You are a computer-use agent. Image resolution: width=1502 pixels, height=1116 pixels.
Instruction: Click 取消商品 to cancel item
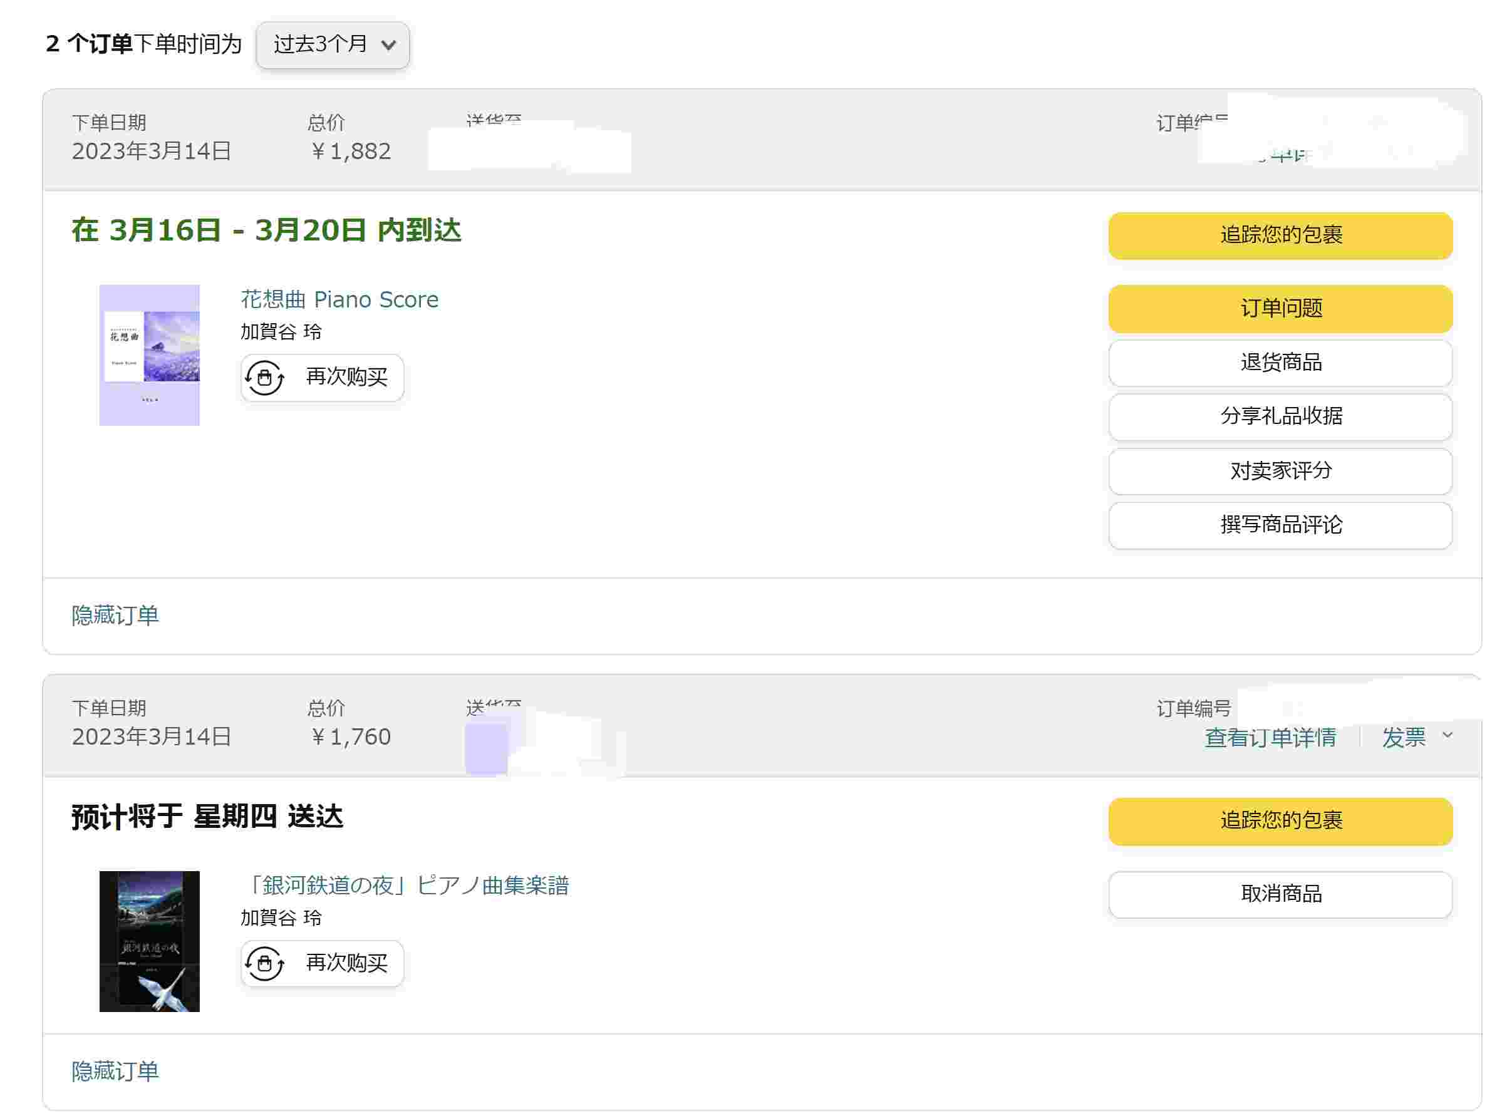click(x=1280, y=894)
